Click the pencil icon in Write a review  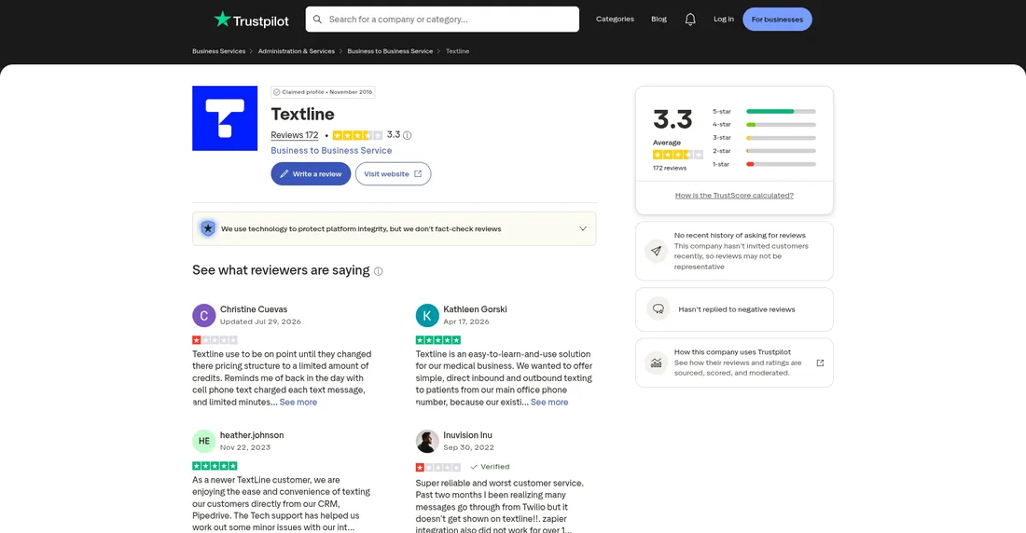tap(284, 174)
